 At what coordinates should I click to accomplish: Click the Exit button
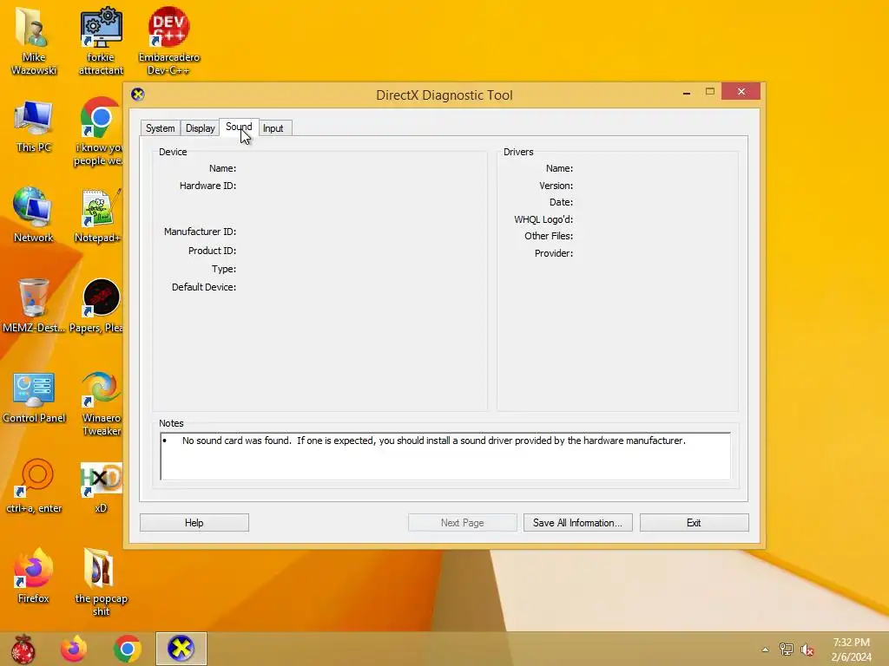pyautogui.click(x=694, y=523)
